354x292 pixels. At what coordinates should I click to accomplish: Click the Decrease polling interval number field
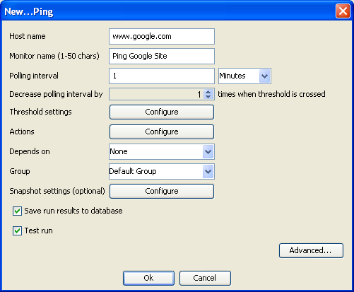click(157, 94)
